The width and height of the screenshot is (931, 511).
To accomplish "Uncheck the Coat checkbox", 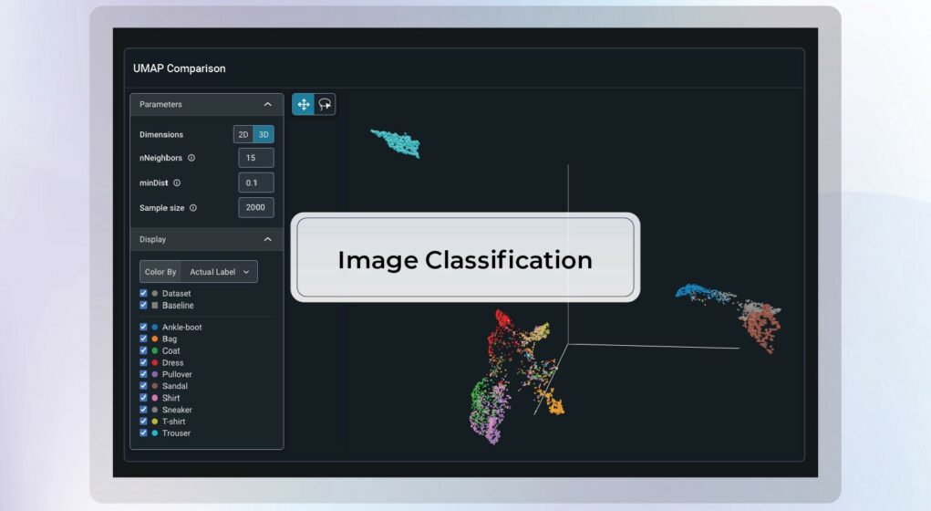I will (143, 350).
